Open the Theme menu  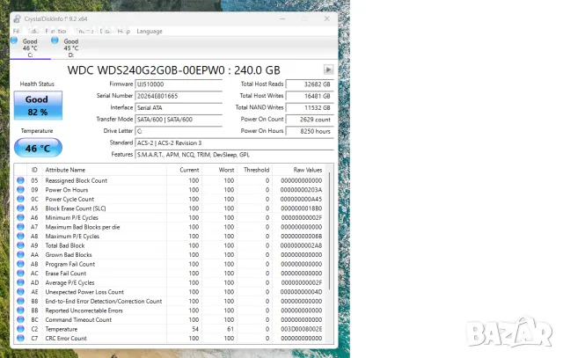(x=85, y=32)
